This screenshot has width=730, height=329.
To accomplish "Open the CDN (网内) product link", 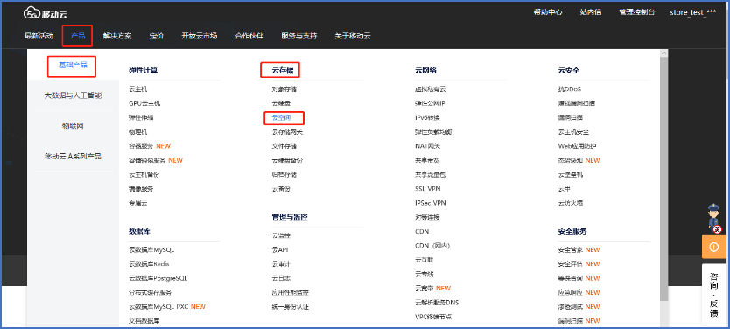I will (432, 246).
